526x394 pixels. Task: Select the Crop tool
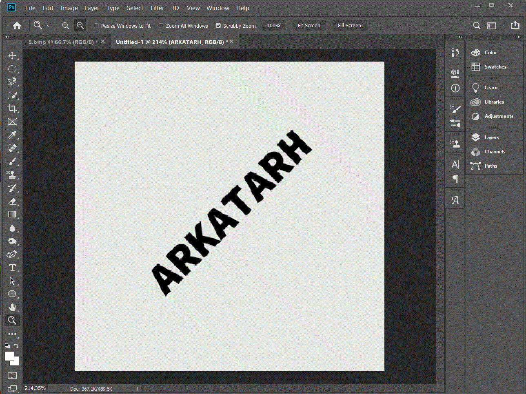point(12,108)
